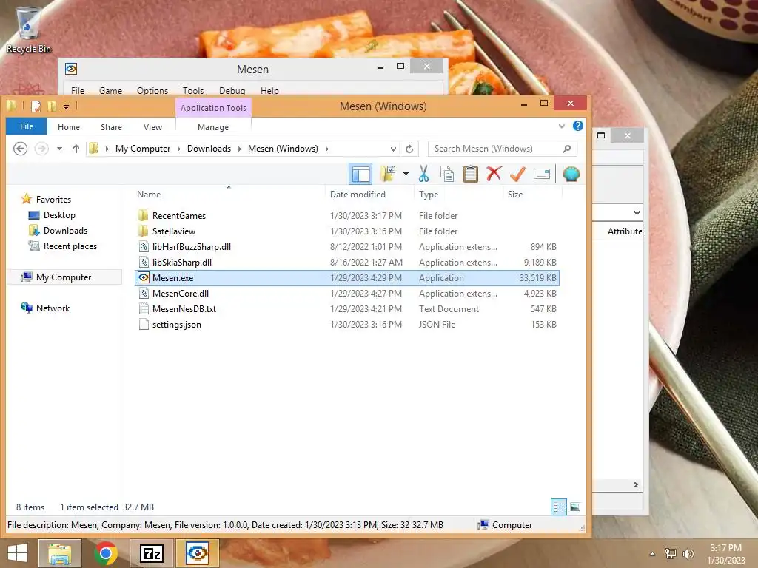Refresh the Mesen (Windows) folder
758x568 pixels.
tap(409, 149)
